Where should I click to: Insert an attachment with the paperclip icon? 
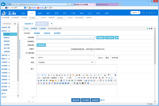tap(67, 81)
